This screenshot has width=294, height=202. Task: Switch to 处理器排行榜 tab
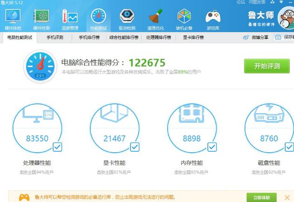click(x=158, y=38)
